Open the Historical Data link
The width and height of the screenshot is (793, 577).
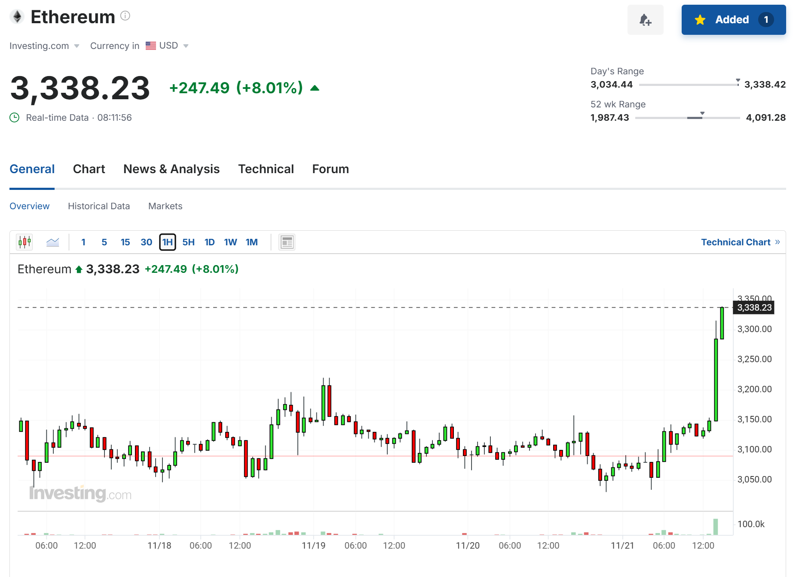pos(99,206)
